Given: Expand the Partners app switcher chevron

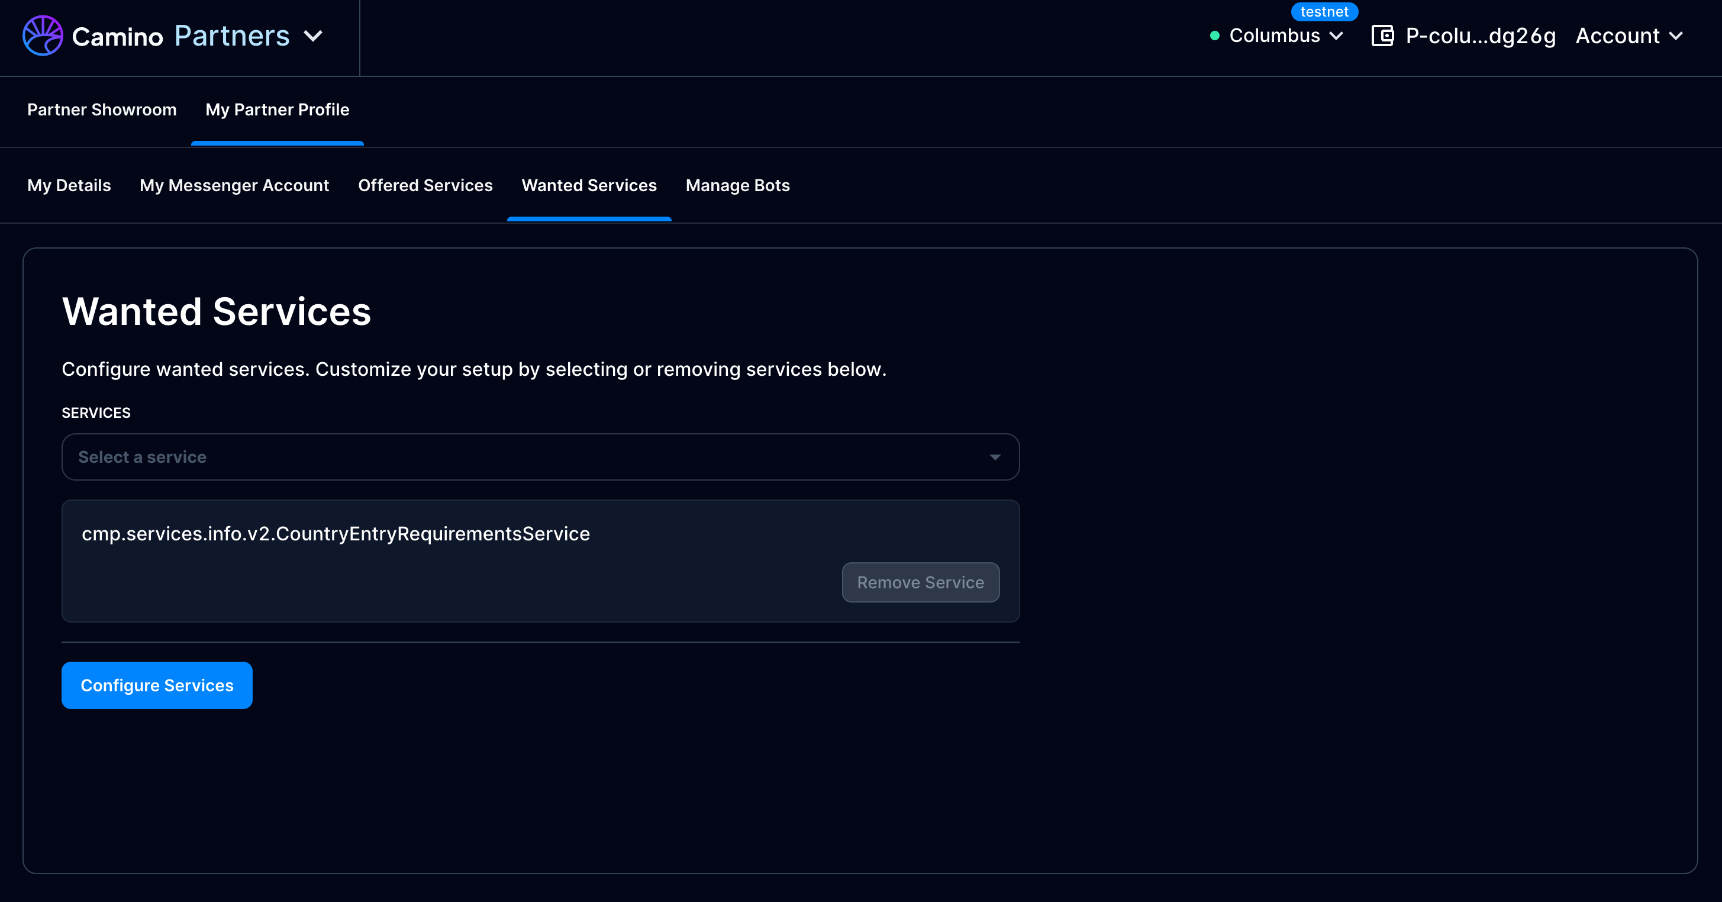Looking at the screenshot, I should click(x=313, y=36).
